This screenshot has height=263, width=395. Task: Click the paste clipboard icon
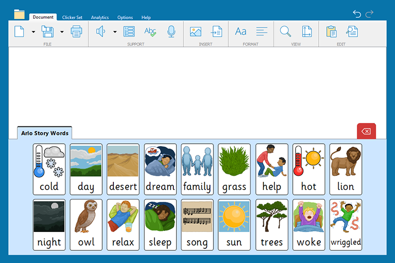click(x=331, y=31)
